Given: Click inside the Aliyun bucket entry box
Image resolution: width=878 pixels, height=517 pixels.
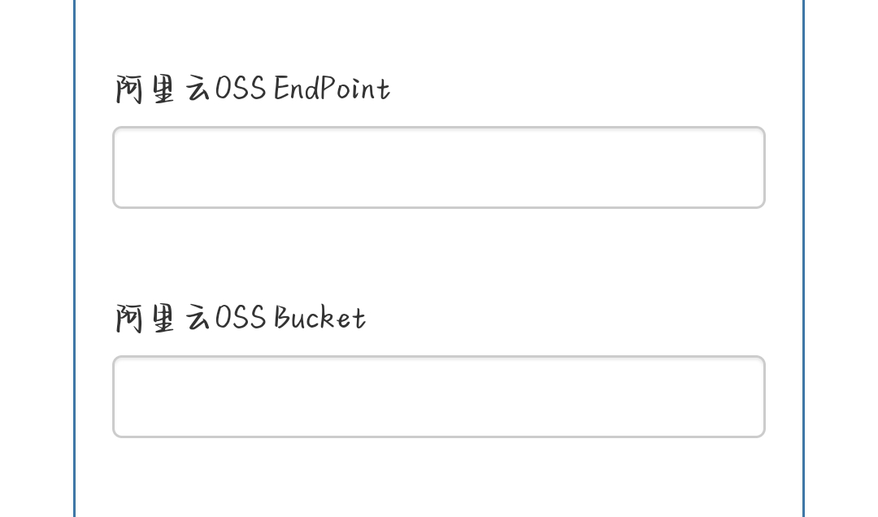Looking at the screenshot, I should tap(438, 397).
